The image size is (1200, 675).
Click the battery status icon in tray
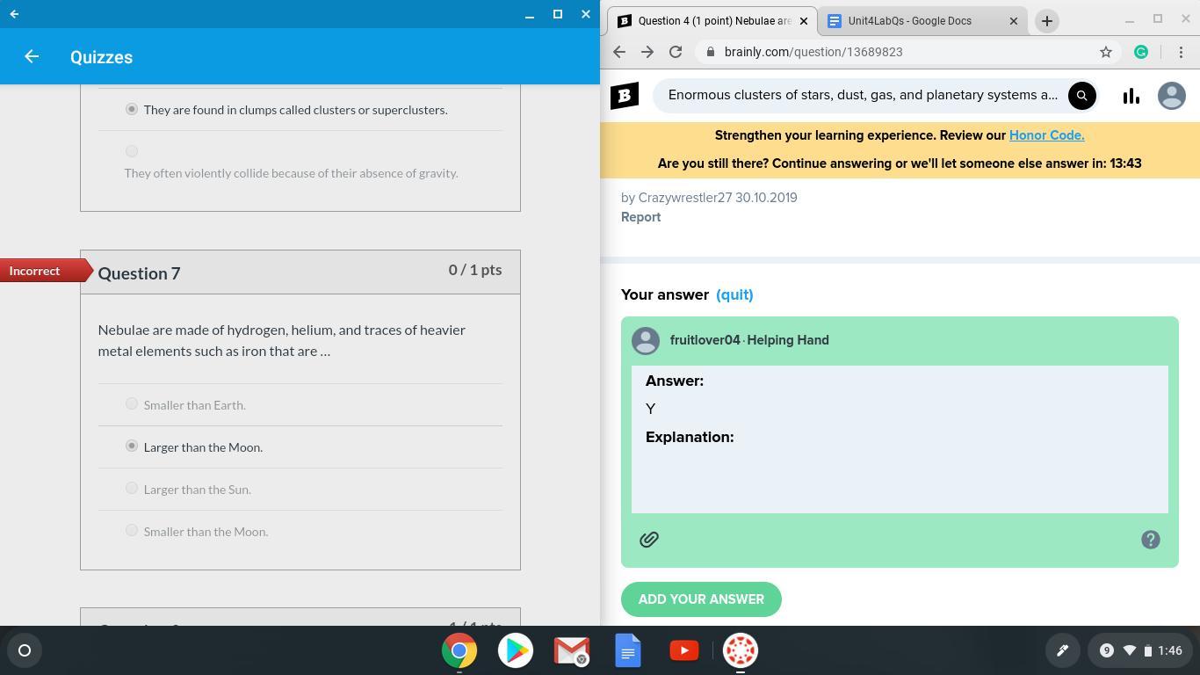click(x=1147, y=650)
